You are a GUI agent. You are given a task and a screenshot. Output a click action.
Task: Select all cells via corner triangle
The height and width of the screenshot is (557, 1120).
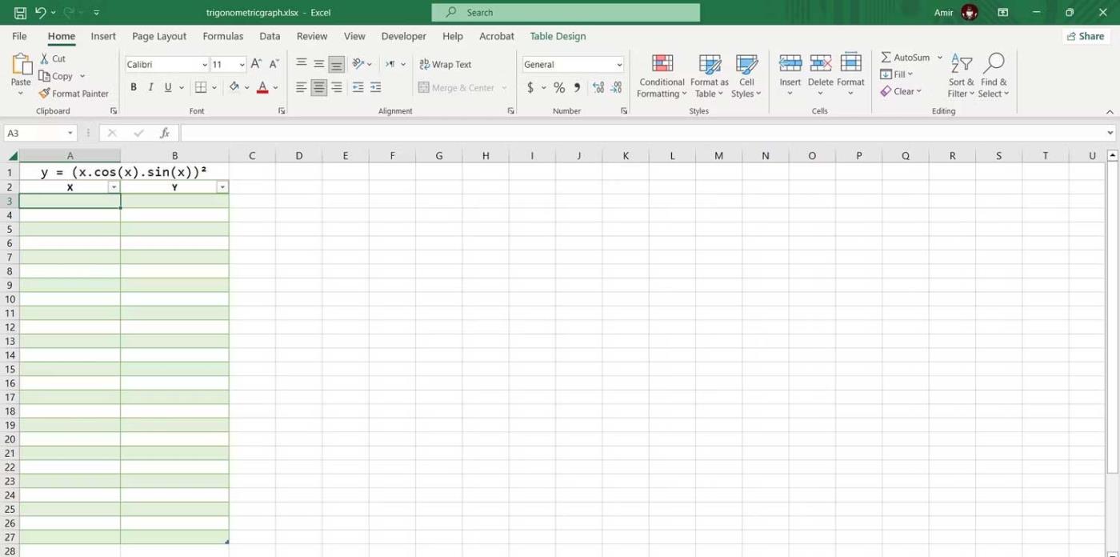point(12,155)
